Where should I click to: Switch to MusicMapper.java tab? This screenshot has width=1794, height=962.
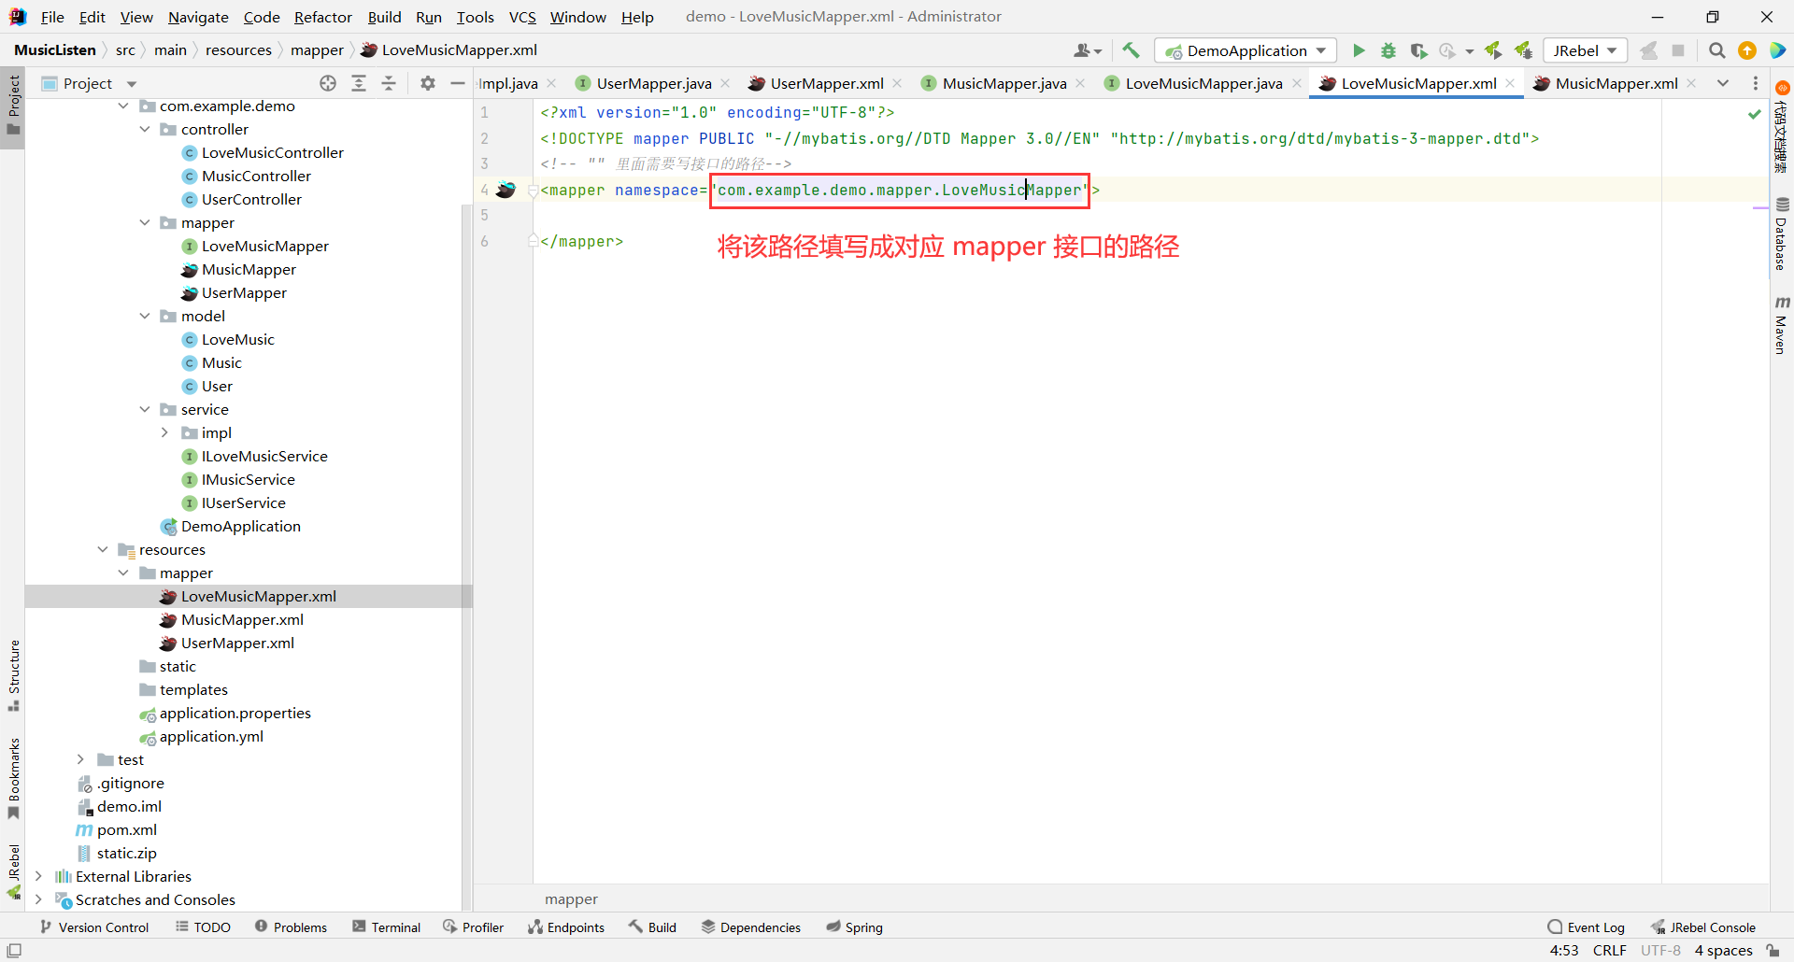tap(1004, 83)
